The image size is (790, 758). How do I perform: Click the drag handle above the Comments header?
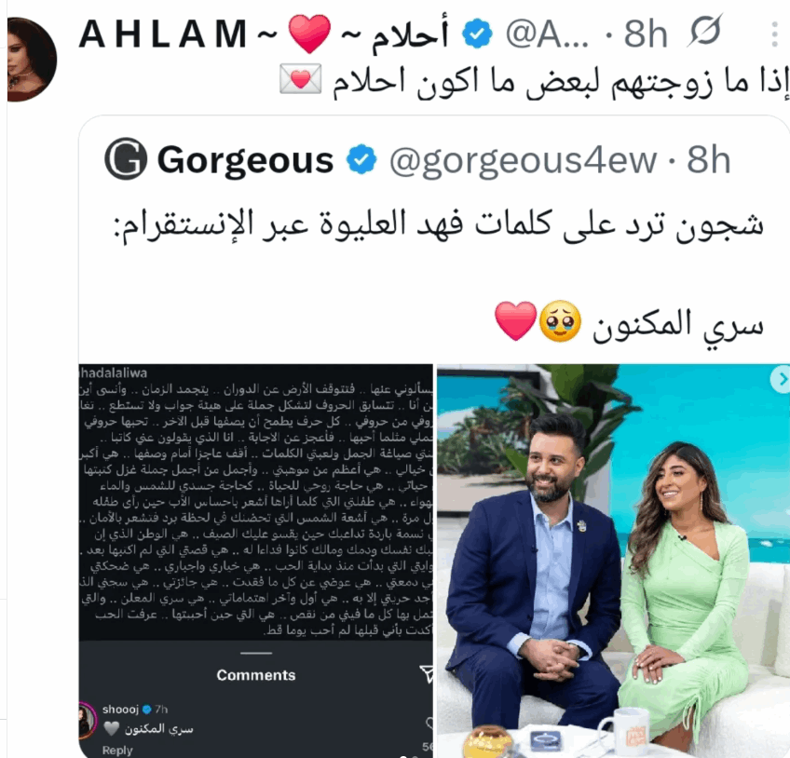click(256, 654)
